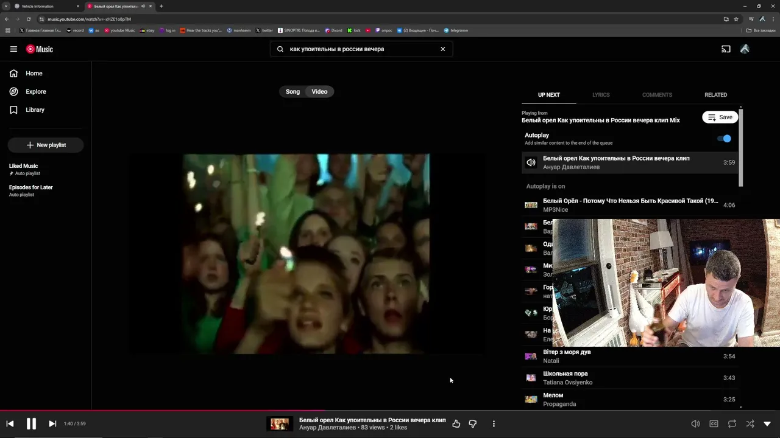
Task: Switch player to Video mode
Action: pos(319,92)
